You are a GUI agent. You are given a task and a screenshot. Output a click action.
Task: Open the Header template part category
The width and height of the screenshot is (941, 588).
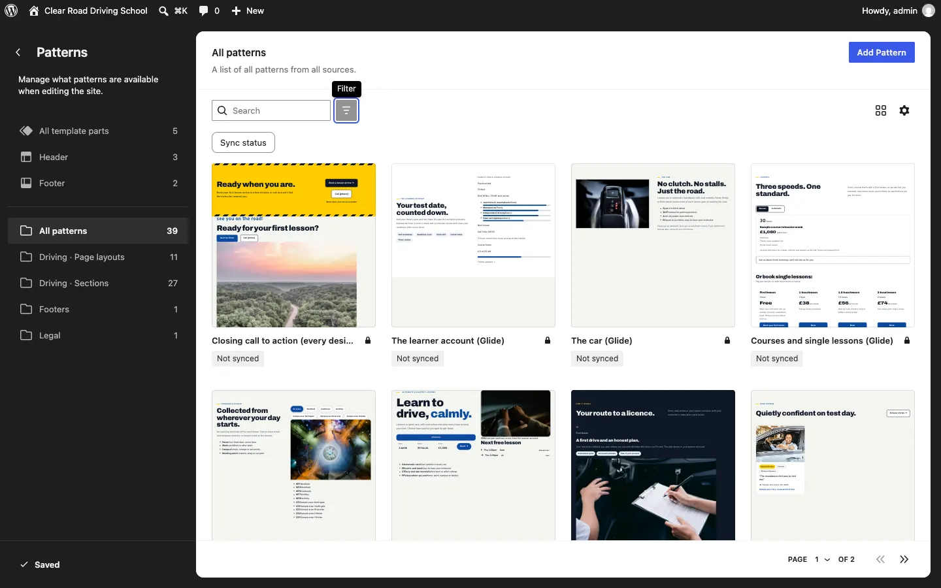pos(98,157)
